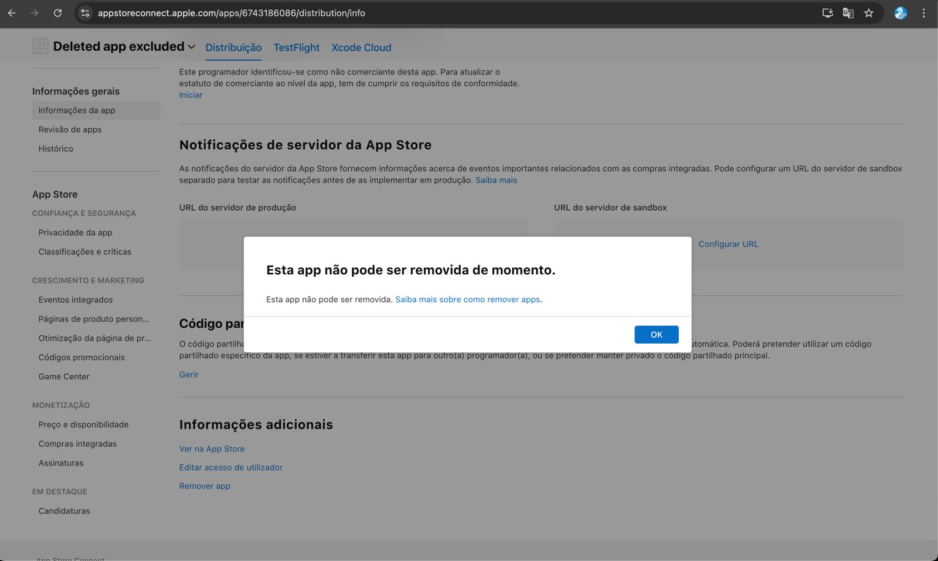Screen dimensions: 938x561
Task: Click the install app icon in address bar
Action: [827, 13]
